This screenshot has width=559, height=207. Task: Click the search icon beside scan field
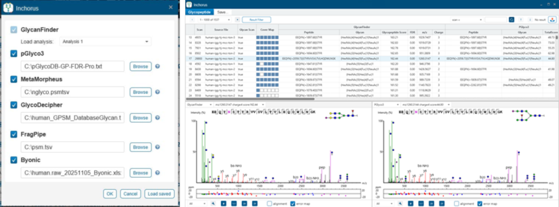pyautogui.click(x=511, y=20)
